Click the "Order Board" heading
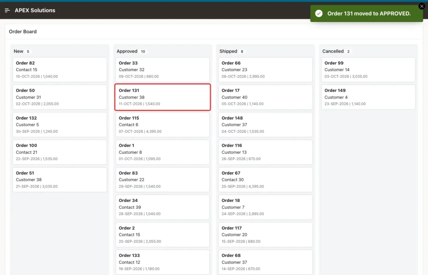Viewport: 428px width, 275px height. (23, 31)
